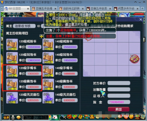
Task: Select the 120级元灵晶石 crystal icon
Action: point(12,98)
